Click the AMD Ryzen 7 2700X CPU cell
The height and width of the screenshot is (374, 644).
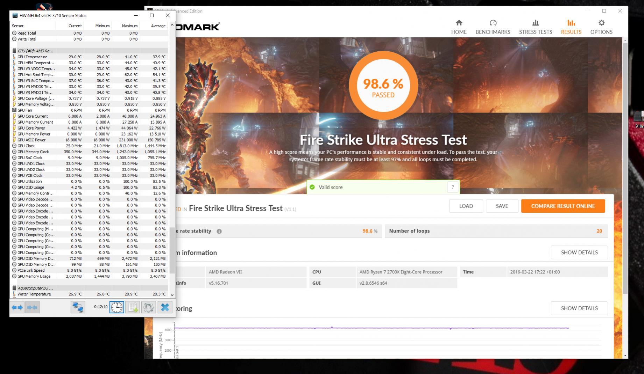point(406,272)
